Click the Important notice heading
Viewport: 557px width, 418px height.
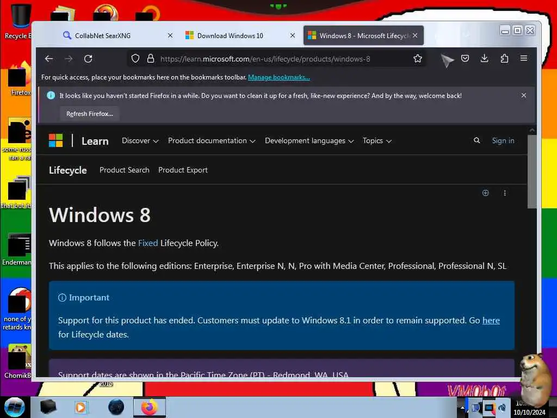[89, 298]
